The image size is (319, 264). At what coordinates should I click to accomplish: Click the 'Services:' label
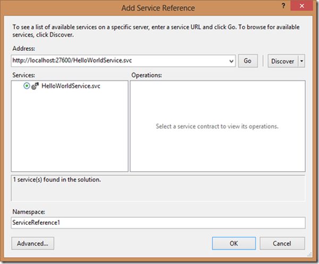click(24, 75)
